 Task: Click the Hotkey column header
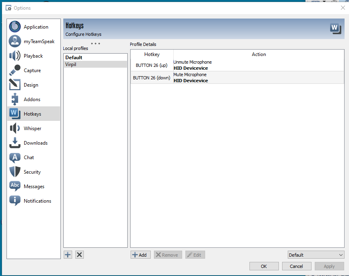pyautogui.click(x=152, y=54)
